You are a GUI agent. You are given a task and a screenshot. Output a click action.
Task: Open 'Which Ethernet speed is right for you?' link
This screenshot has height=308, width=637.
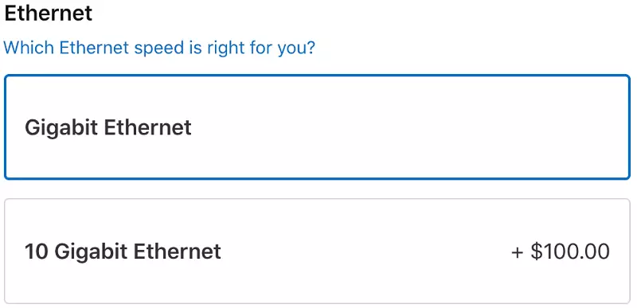[x=159, y=48]
